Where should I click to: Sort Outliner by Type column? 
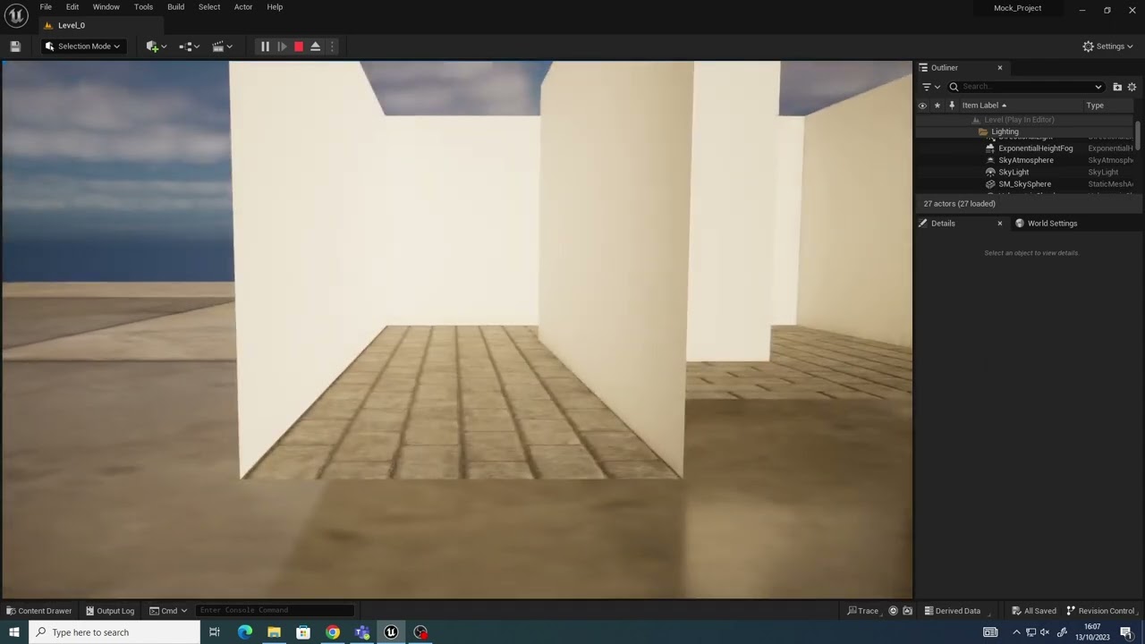pos(1095,106)
